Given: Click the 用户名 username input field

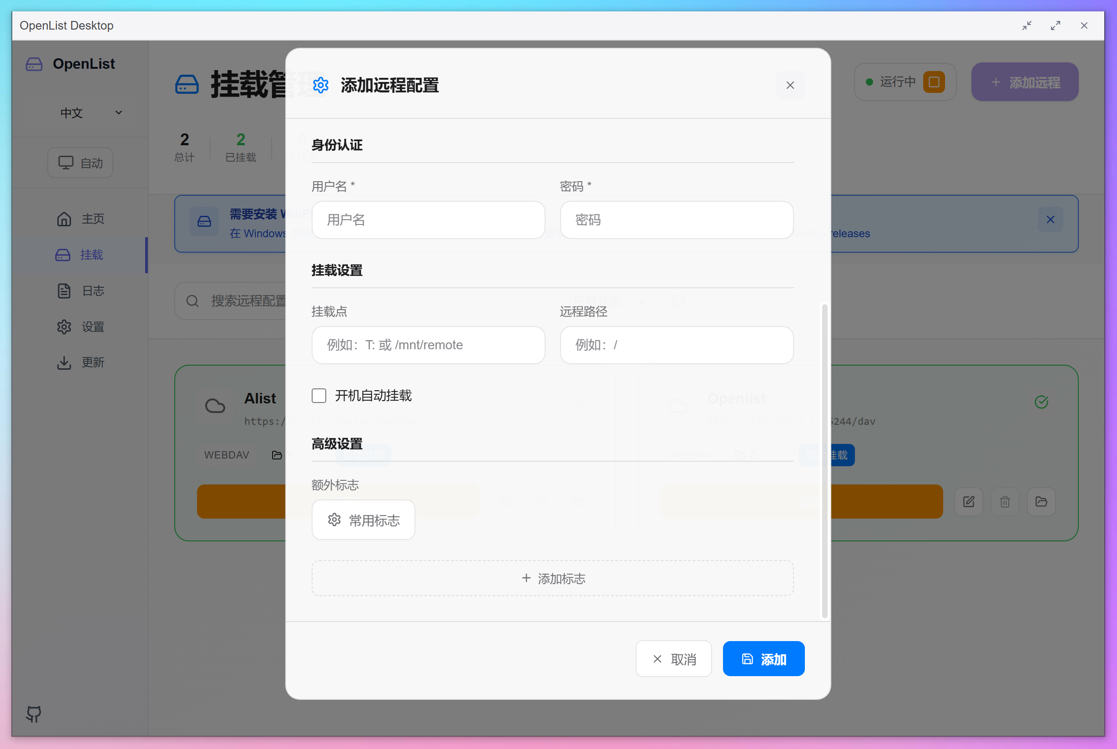Looking at the screenshot, I should 428,220.
